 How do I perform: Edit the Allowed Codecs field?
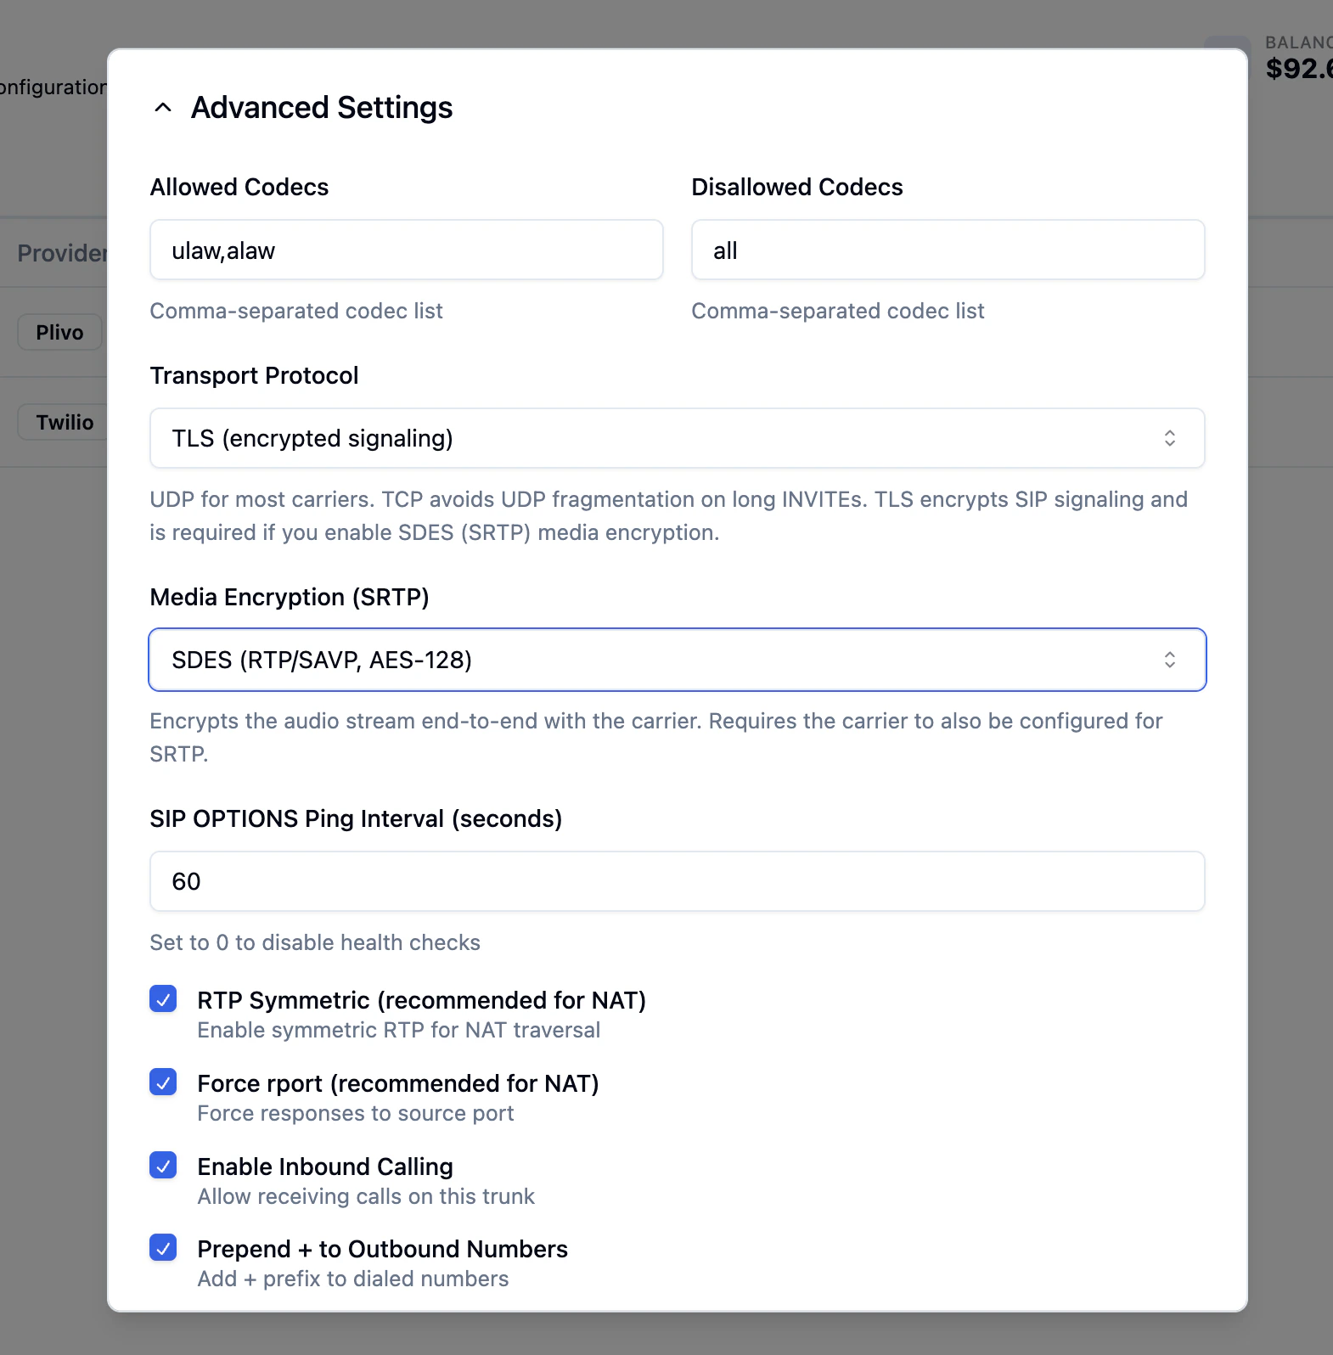coord(407,250)
